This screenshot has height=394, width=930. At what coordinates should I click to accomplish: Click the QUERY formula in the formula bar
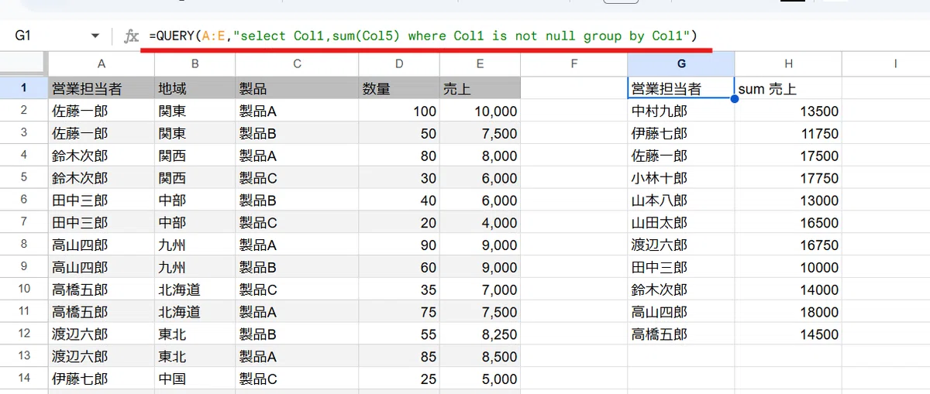click(x=423, y=36)
